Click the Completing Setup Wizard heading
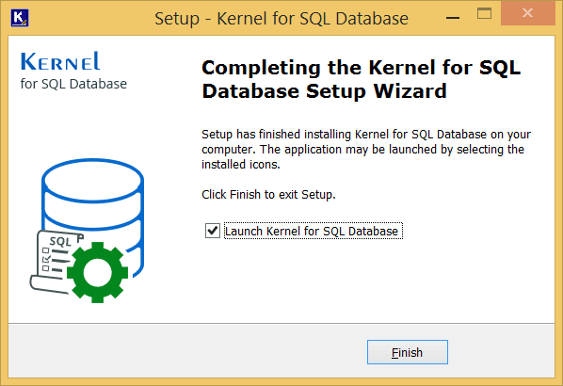Screen dimensions: 563x386 click(361, 79)
